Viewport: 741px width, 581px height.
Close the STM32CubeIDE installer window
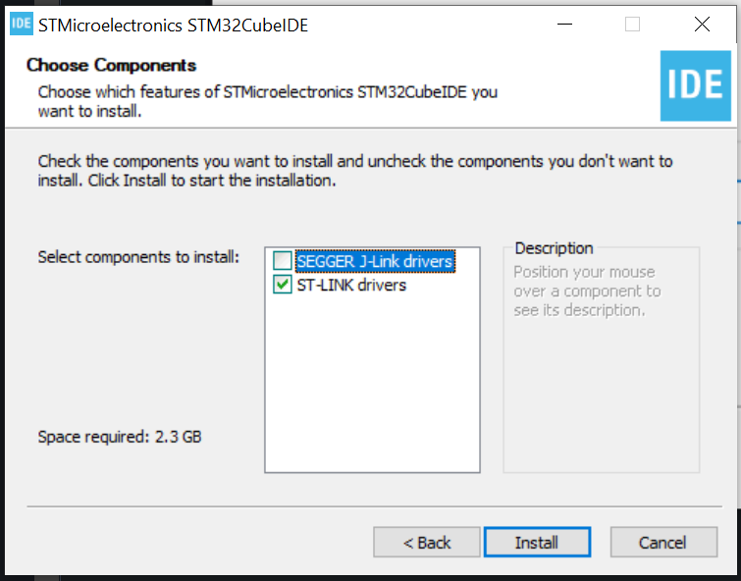(x=702, y=25)
